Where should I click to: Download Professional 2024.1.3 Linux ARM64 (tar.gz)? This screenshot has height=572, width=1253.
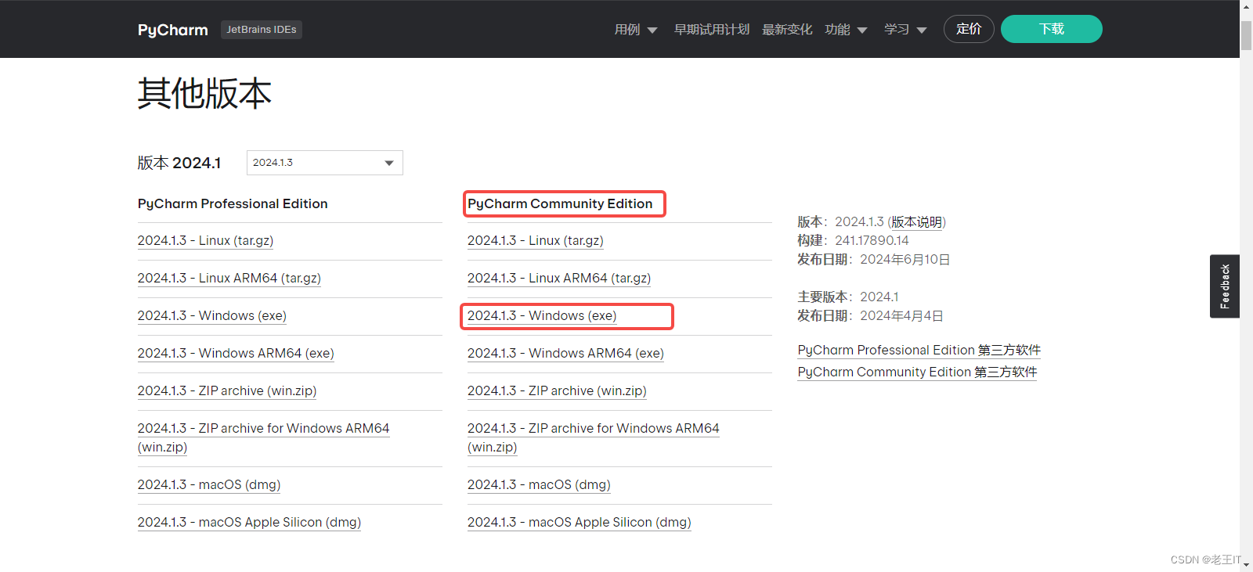229,279
